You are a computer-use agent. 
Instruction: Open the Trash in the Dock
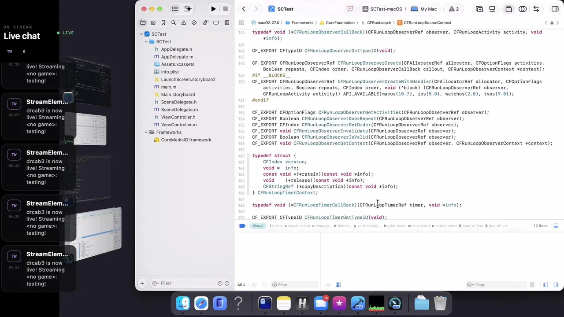[x=440, y=303]
